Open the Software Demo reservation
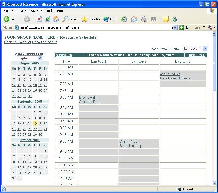This screenshot has width=218, height=193. pyautogui.click(x=90, y=102)
